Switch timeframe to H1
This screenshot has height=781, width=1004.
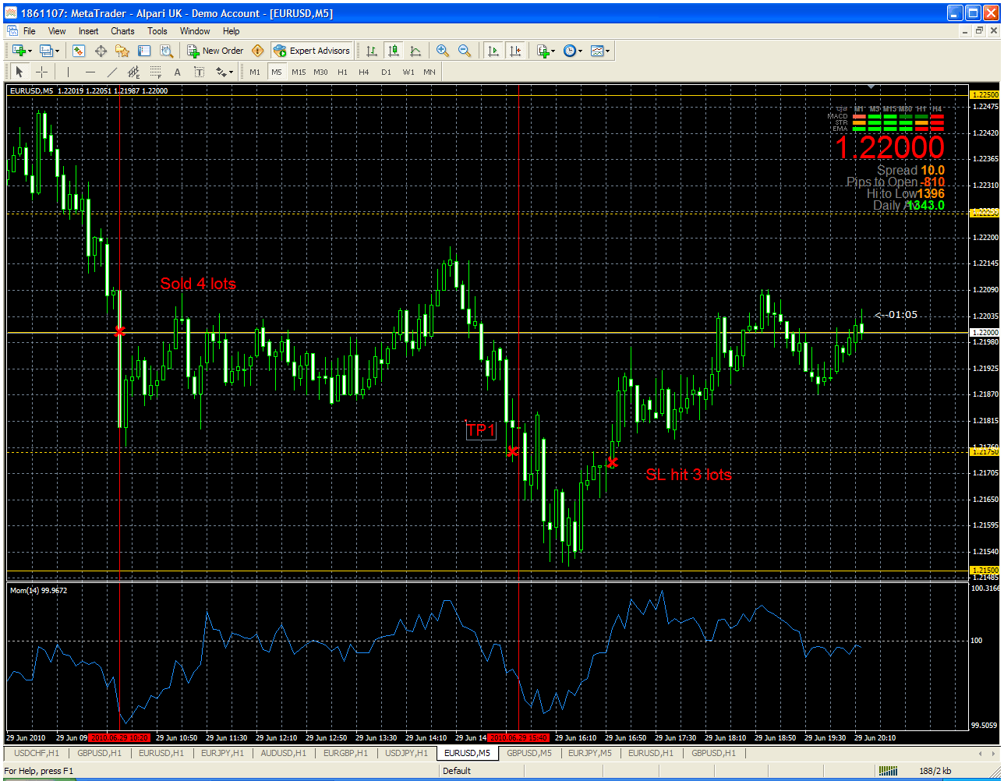[343, 72]
